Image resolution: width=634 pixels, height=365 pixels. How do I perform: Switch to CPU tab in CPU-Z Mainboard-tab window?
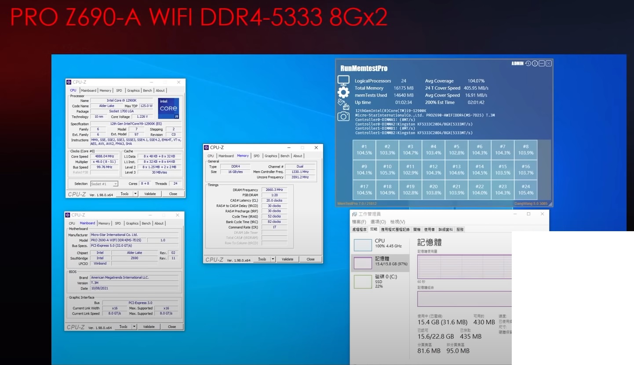click(x=72, y=223)
